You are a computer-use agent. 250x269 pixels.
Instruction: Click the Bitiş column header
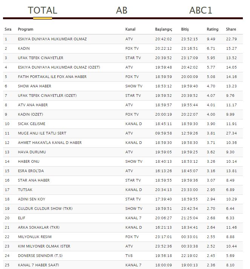185,29
